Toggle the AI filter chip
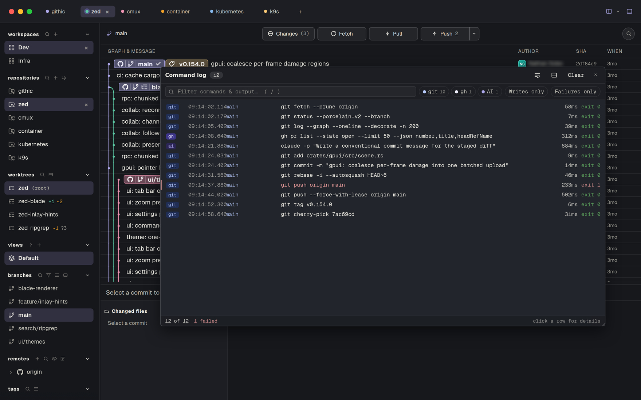 [490, 92]
